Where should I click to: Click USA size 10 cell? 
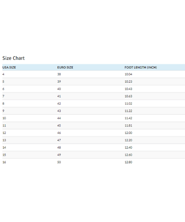coord(4,118)
